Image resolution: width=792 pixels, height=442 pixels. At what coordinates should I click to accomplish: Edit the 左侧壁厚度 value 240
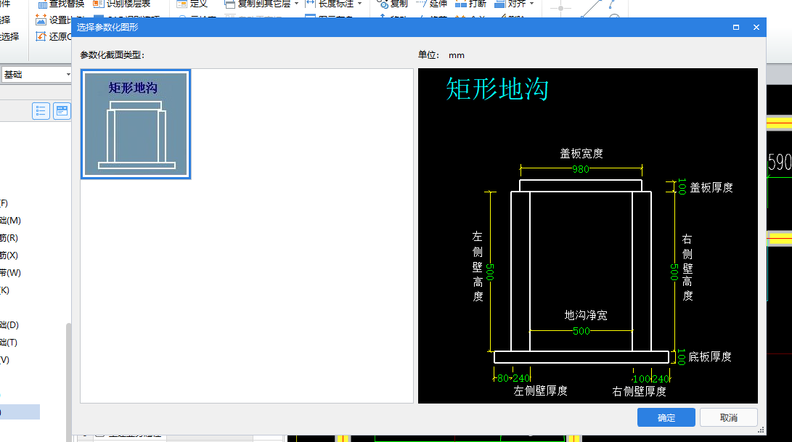pyautogui.click(x=521, y=378)
